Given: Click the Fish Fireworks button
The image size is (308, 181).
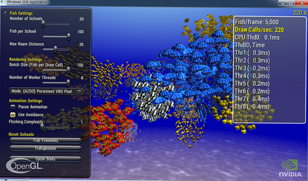Looking at the screenshot, I should click(46, 141).
